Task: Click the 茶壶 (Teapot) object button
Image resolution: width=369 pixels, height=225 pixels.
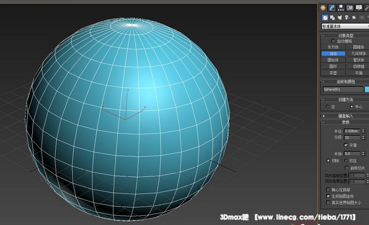Action: coord(333,72)
